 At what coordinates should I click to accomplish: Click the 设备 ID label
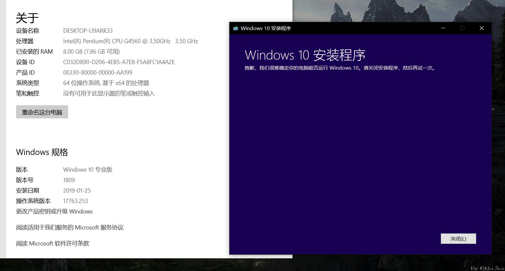(25, 62)
